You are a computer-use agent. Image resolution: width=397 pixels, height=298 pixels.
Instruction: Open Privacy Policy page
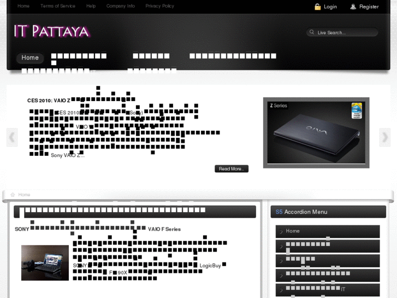point(160,6)
